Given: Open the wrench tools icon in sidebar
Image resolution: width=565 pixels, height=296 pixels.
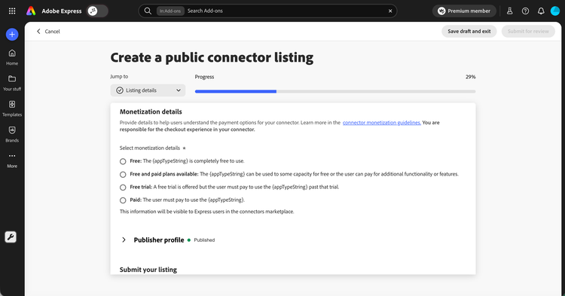Looking at the screenshot, I should point(11,237).
